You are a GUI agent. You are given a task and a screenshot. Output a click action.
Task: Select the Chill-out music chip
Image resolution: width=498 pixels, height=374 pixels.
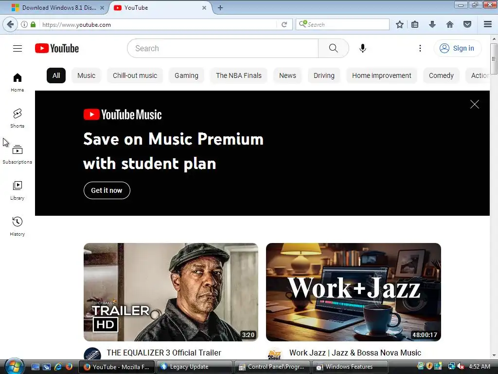point(135,75)
